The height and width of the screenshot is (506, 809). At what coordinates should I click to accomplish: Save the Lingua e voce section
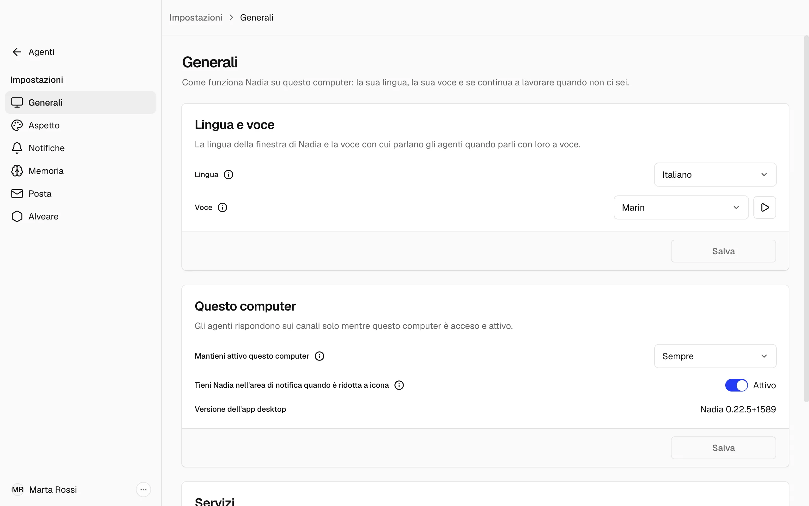723,251
